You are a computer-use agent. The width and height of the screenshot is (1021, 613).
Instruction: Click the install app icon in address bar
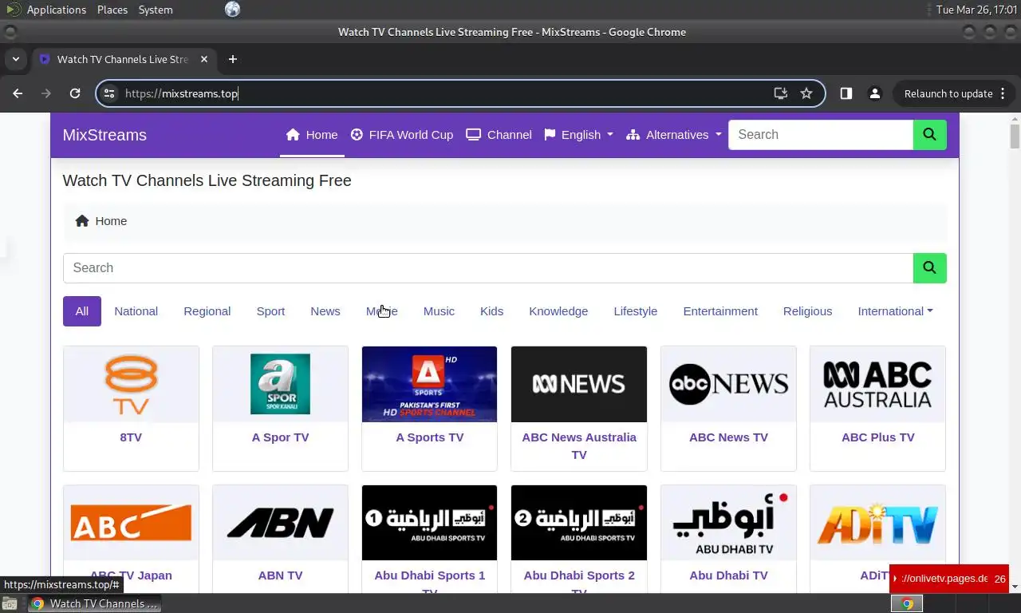point(781,93)
